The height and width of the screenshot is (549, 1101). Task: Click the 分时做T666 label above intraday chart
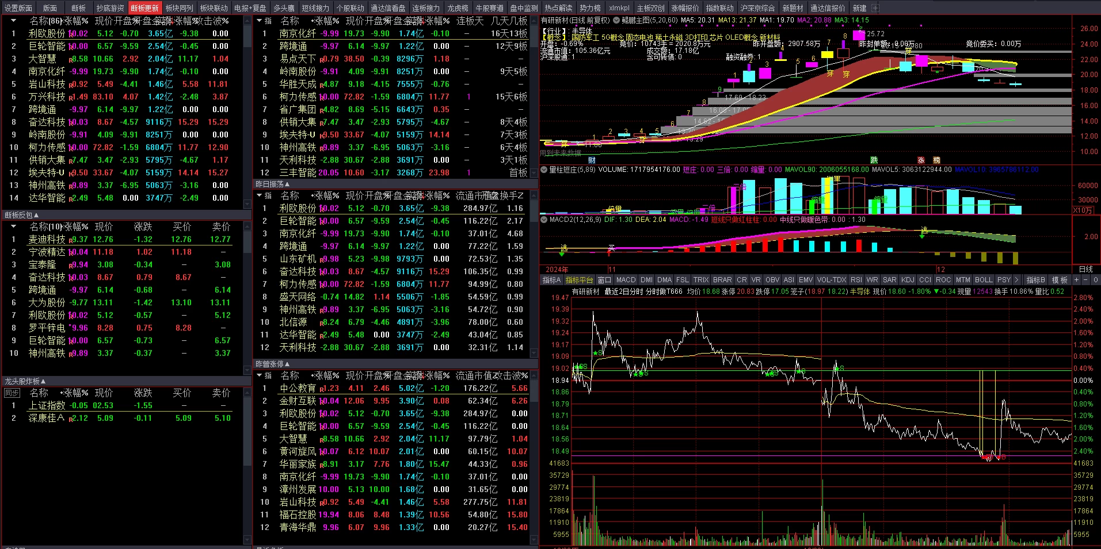pos(664,291)
